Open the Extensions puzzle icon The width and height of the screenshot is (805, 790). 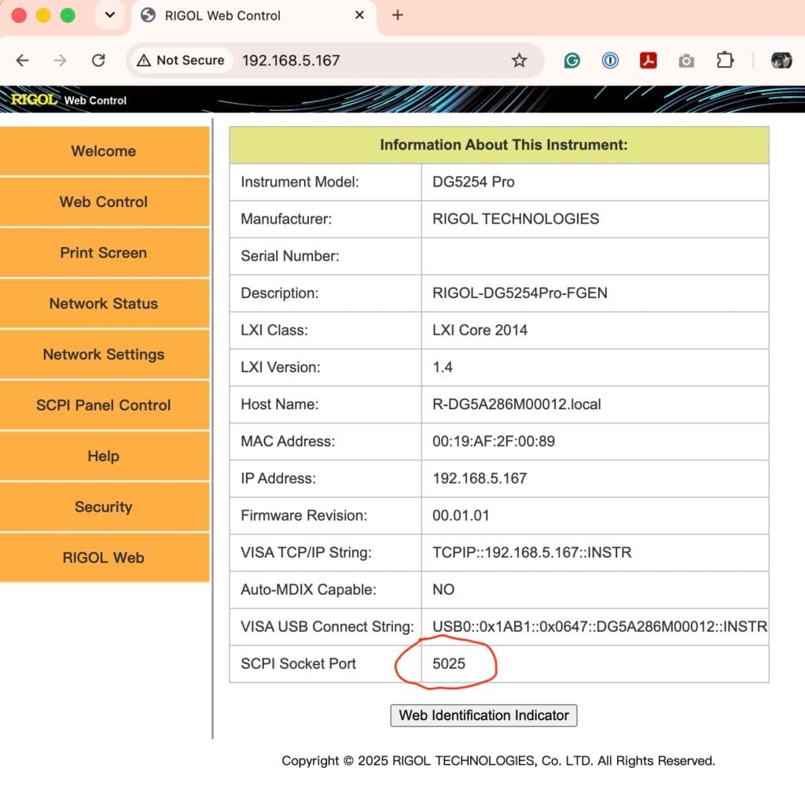[x=724, y=61]
